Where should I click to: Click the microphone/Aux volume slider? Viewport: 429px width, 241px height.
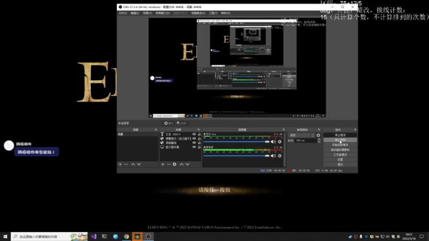click(x=236, y=141)
